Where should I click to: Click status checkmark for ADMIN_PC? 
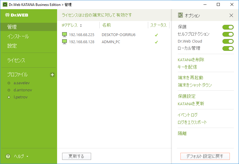[x=156, y=42]
